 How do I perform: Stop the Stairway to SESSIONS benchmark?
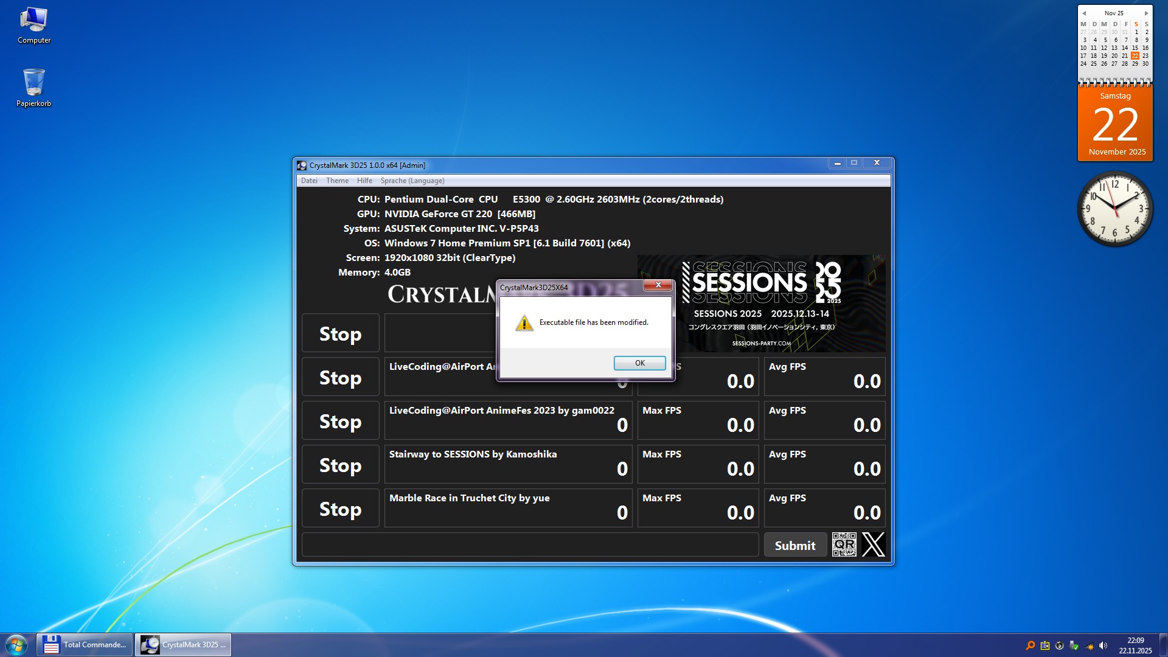[340, 465]
